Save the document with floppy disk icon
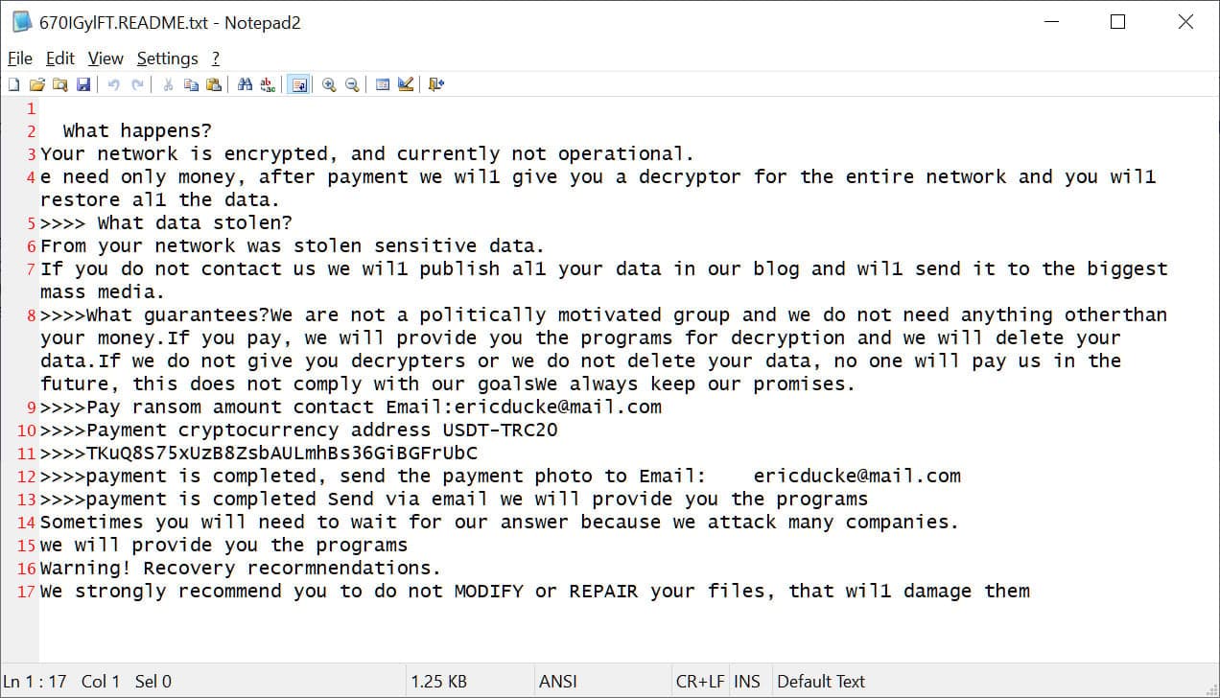The width and height of the screenshot is (1220, 698). pos(83,84)
